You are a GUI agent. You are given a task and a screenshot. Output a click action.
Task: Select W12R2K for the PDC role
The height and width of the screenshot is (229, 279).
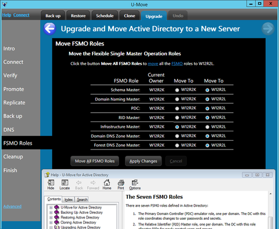(x=177, y=109)
